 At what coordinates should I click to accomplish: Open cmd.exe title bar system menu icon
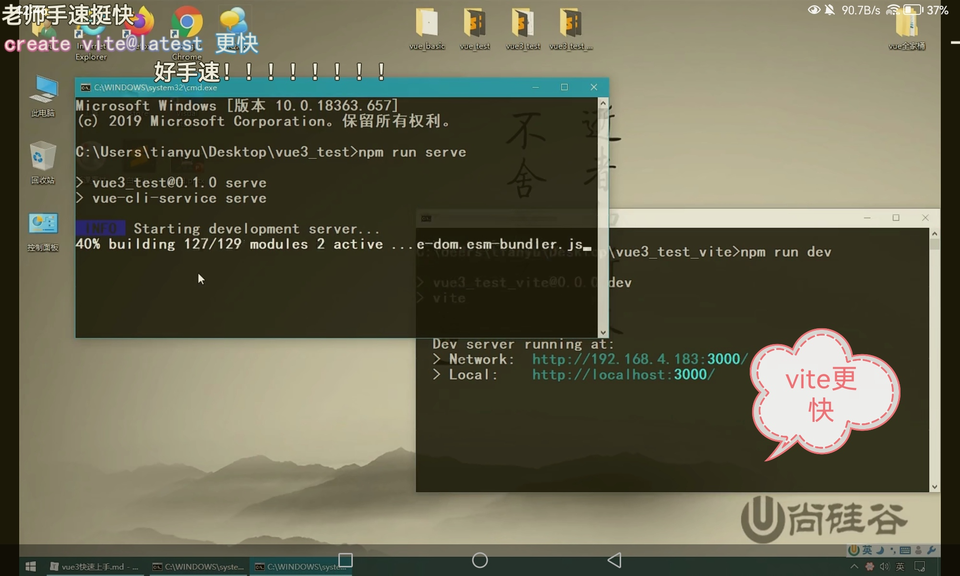(x=85, y=87)
